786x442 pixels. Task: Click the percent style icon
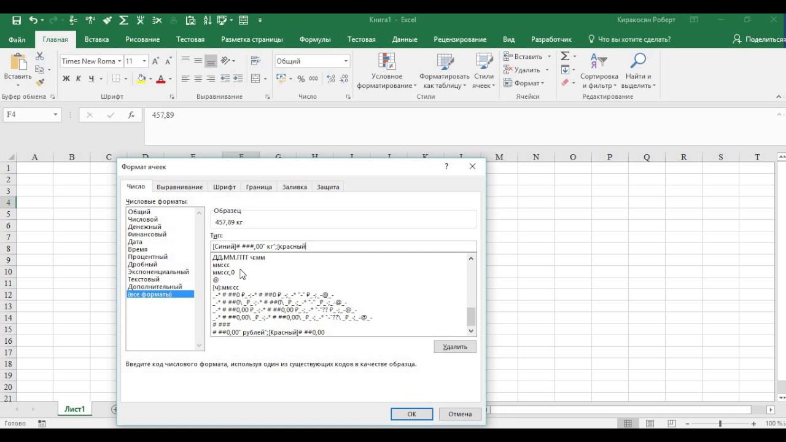(x=301, y=79)
